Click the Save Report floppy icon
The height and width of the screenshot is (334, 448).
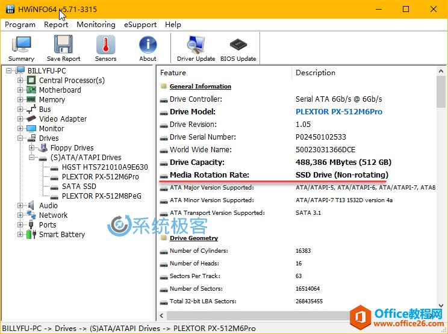63,45
